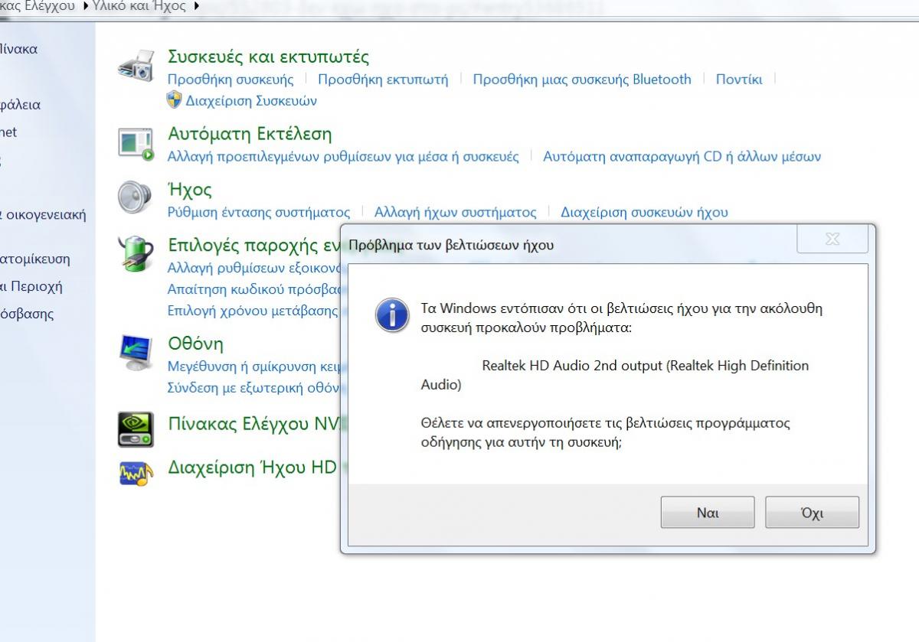Open Αυτόματη Εκτέλεση heading
Image resolution: width=919 pixels, height=642 pixels.
(x=250, y=134)
